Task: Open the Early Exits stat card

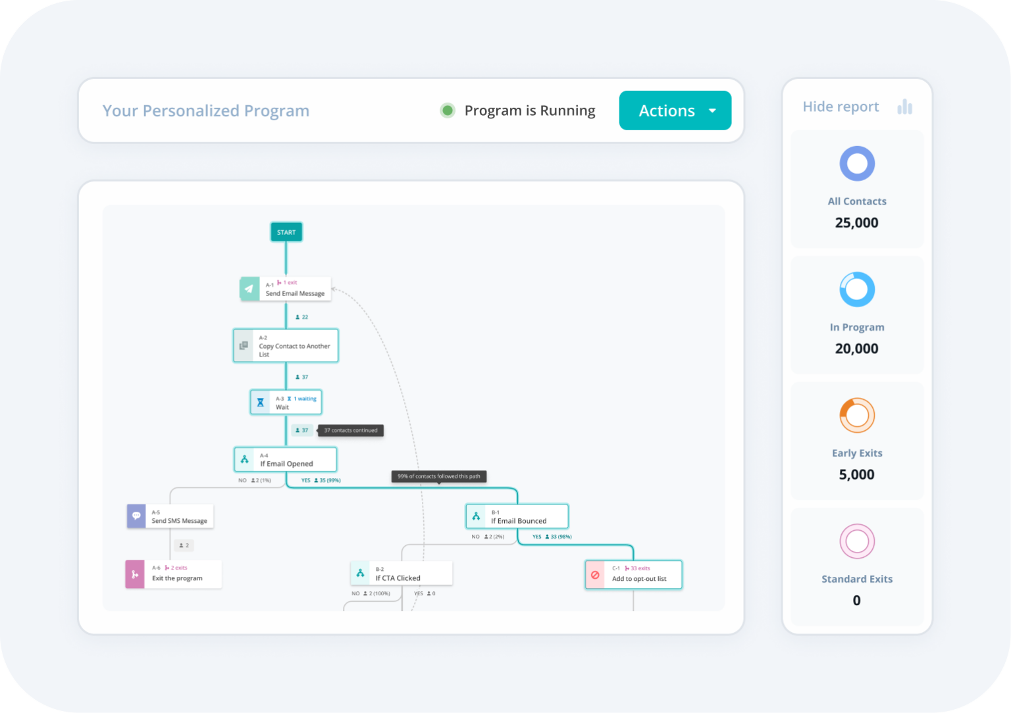Action: point(857,441)
